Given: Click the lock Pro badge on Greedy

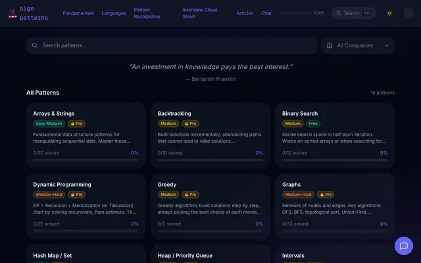Looking at the screenshot, I should pos(190,195).
